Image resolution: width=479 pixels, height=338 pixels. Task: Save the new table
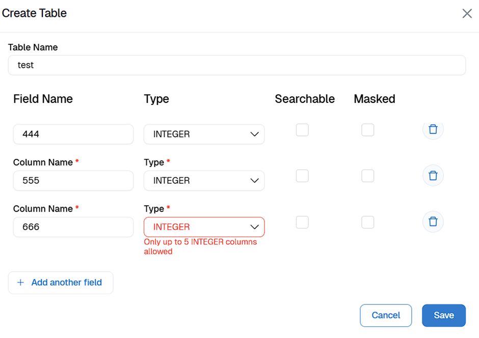(443, 316)
